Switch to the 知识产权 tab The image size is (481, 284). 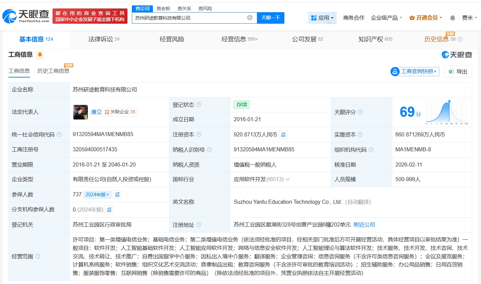(375, 39)
